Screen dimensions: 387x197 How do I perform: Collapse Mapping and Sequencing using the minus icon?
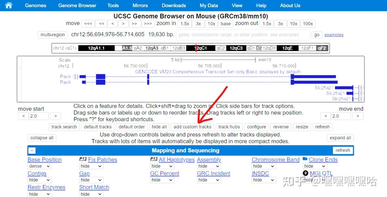(32, 150)
